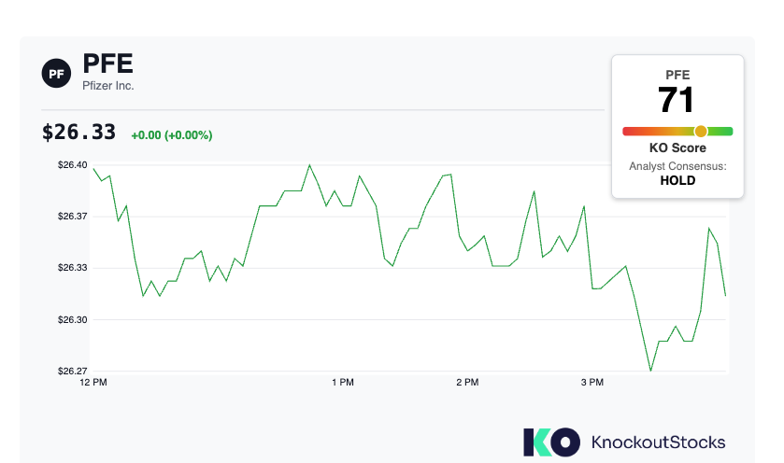
Task: Click the 2 PM time axis label
Action: 467,383
